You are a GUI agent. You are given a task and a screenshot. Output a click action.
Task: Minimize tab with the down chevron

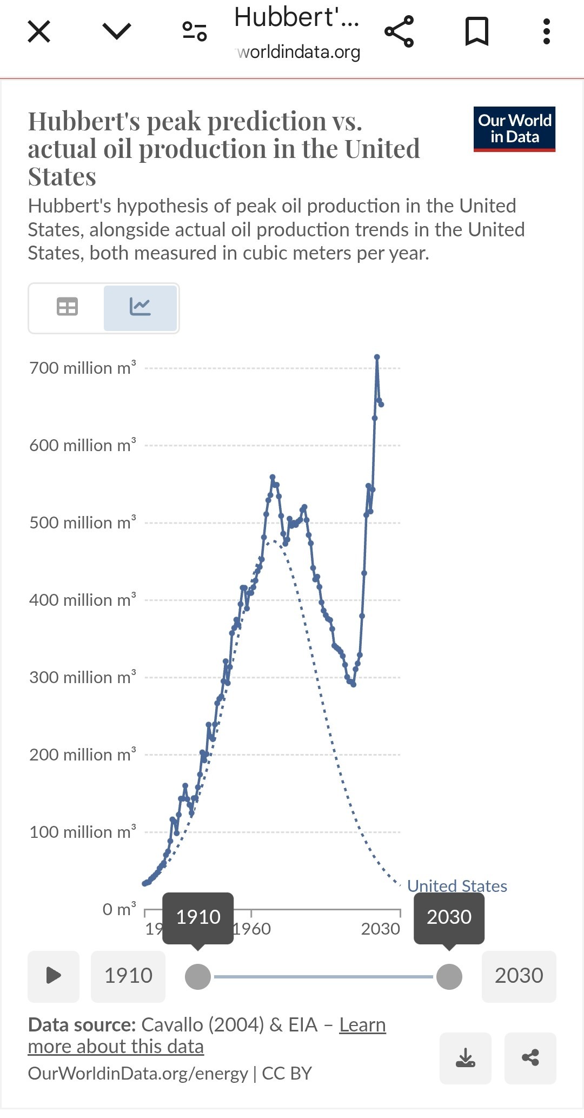coord(117,31)
